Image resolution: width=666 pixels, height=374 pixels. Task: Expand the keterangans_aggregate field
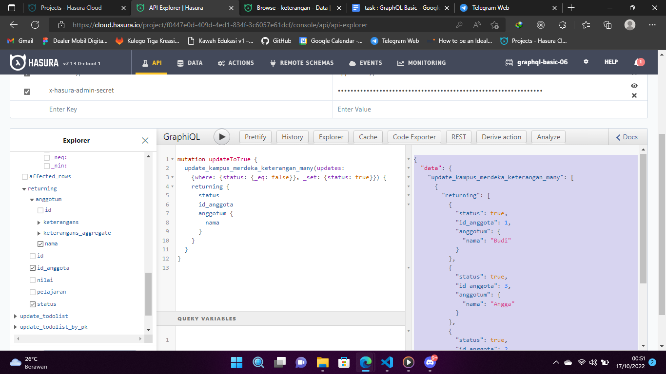(x=39, y=233)
